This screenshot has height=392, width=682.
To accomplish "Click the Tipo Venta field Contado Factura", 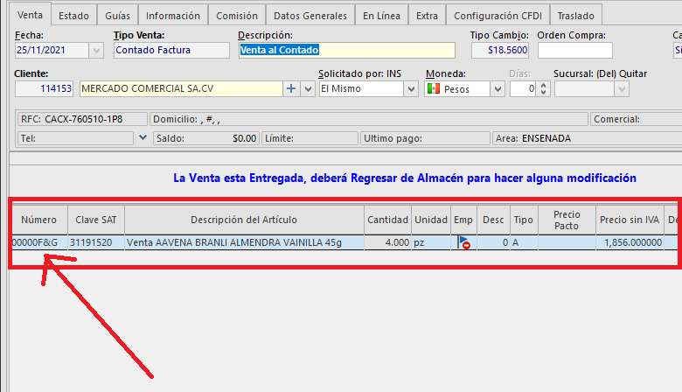I will [x=171, y=51].
